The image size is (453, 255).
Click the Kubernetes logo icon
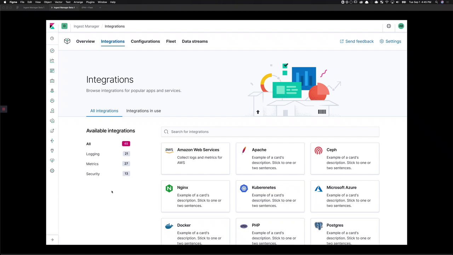(244, 188)
